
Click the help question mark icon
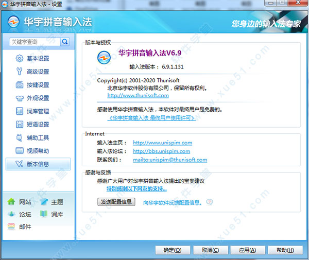[x=210, y=202]
